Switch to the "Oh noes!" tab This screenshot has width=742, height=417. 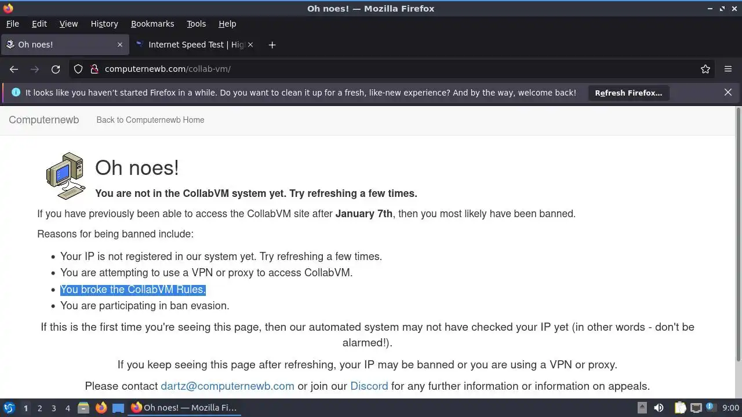pyautogui.click(x=64, y=45)
